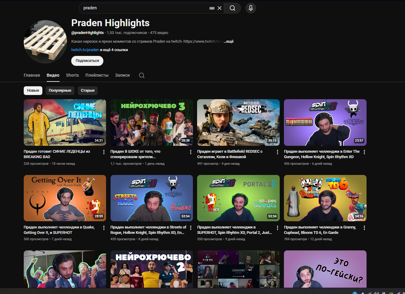
Task: Open title Праден В ШОКЕ от того, что сгенерировали зрители
Action: click(135, 154)
